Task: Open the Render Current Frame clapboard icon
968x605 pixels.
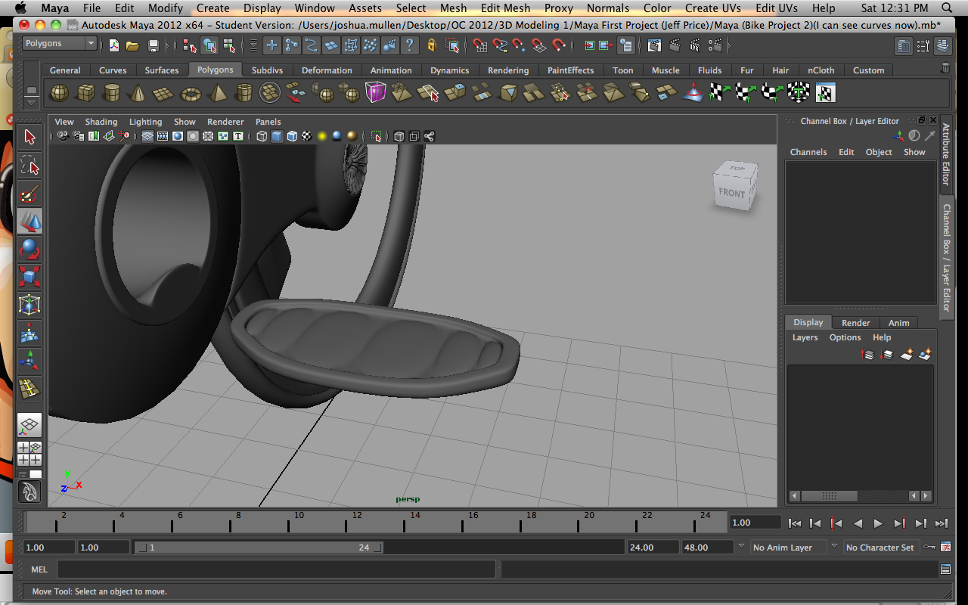Action: [x=655, y=45]
